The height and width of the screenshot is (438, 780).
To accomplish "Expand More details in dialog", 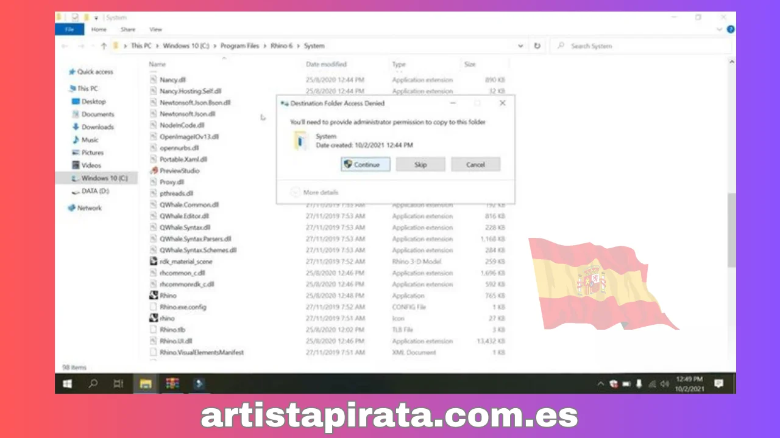I will click(314, 192).
